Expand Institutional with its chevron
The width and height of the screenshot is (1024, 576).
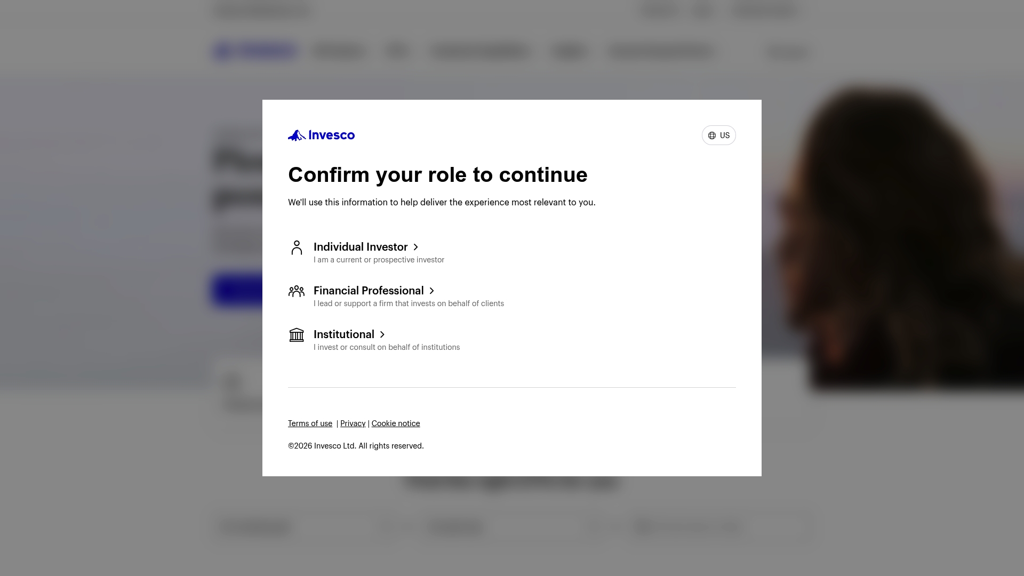[382, 334]
